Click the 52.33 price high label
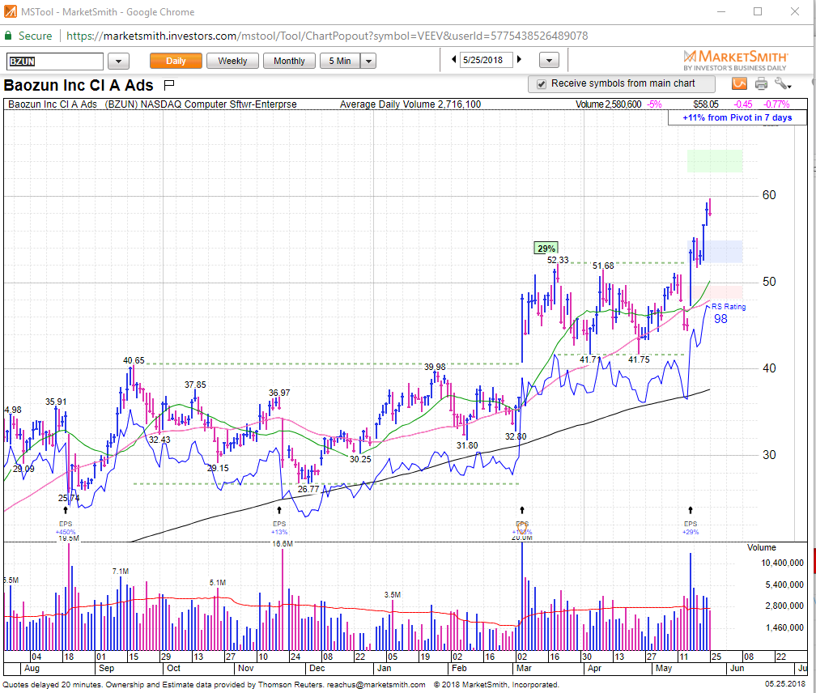The width and height of the screenshot is (816, 693). pyautogui.click(x=557, y=260)
